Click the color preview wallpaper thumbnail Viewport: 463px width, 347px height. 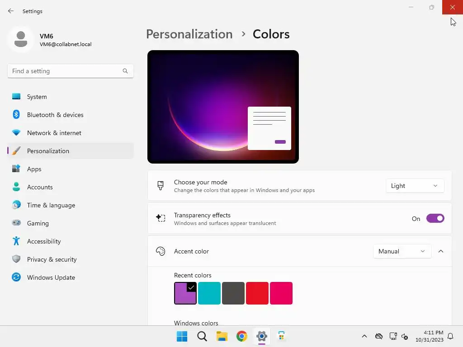[223, 107]
